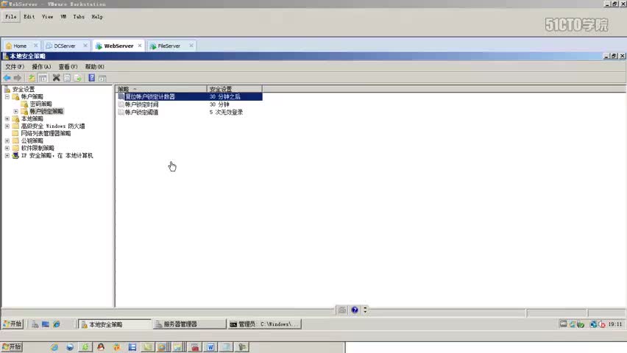The width and height of the screenshot is (627, 353).
Task: Click the Internet Explorer quick launch icon in the VM
Action: pos(57,324)
